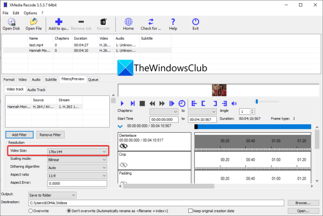Open the Options menu

[30, 13]
